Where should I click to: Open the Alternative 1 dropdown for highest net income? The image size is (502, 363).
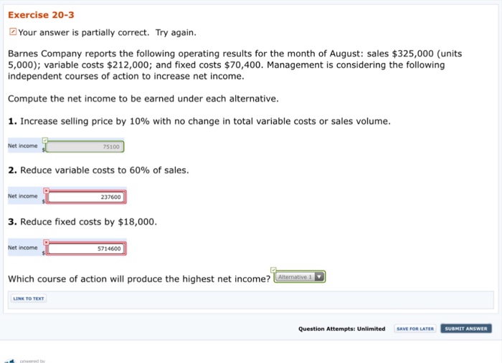(300, 276)
